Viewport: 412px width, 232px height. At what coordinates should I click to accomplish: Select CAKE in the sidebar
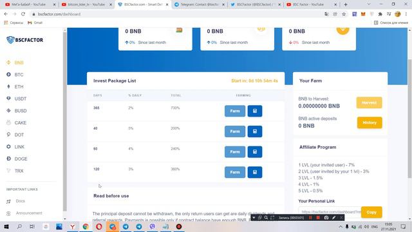tap(20, 123)
